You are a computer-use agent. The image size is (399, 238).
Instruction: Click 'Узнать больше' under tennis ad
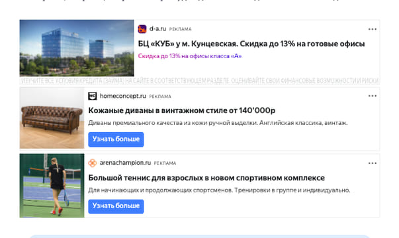116,206
